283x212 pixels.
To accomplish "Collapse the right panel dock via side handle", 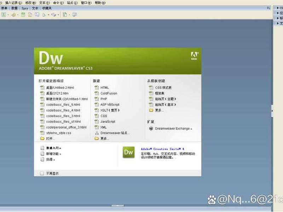I will pos(272,111).
